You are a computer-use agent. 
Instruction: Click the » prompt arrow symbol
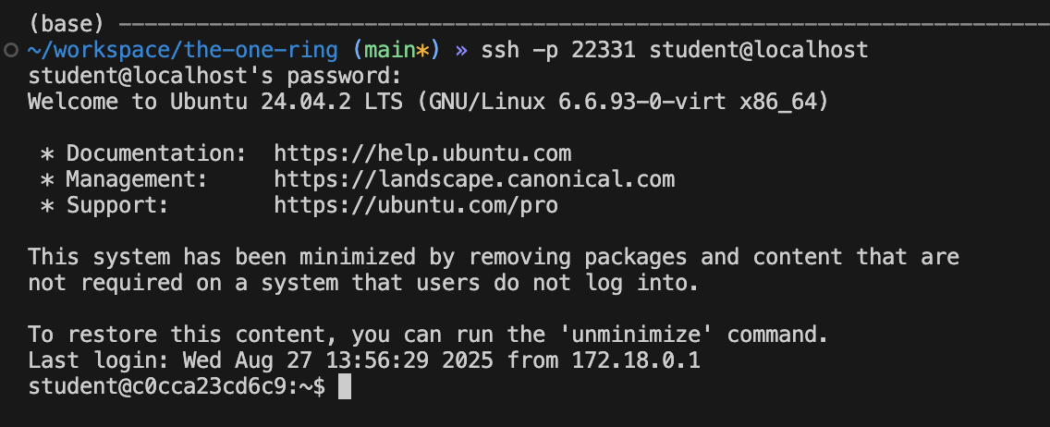click(462, 49)
